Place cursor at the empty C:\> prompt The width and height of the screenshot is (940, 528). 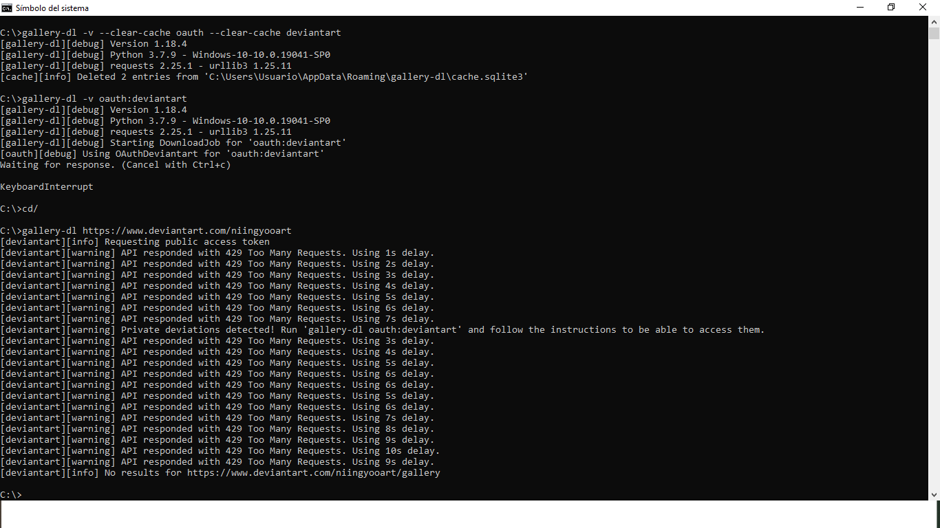[12, 494]
